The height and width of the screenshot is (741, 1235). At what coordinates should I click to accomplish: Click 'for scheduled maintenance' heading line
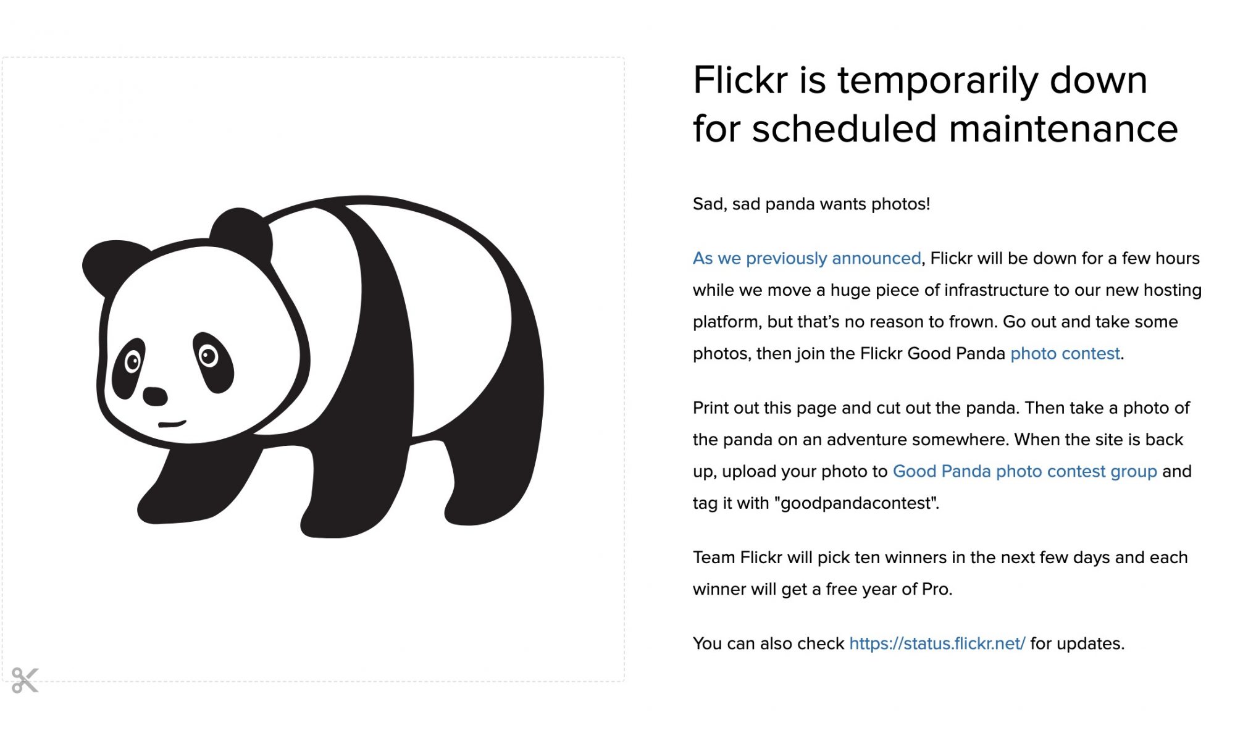935,128
